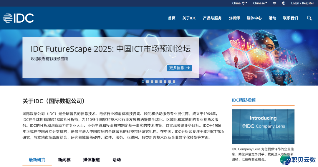This screenshot has width=318, height=167.
Task: Open the China region dropdown
Action: [x=239, y=3]
